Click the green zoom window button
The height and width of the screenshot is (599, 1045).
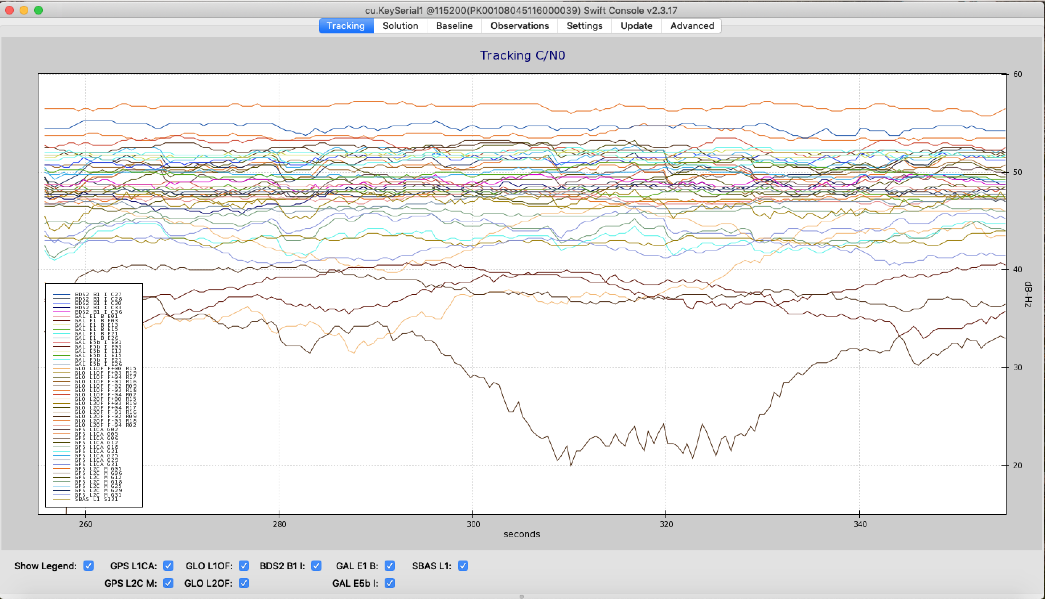38,10
